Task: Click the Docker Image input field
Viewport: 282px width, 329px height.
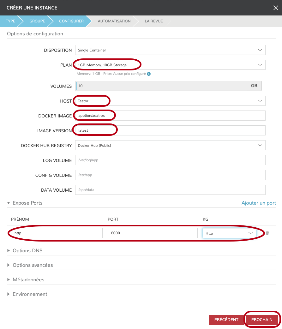Action: (170, 116)
